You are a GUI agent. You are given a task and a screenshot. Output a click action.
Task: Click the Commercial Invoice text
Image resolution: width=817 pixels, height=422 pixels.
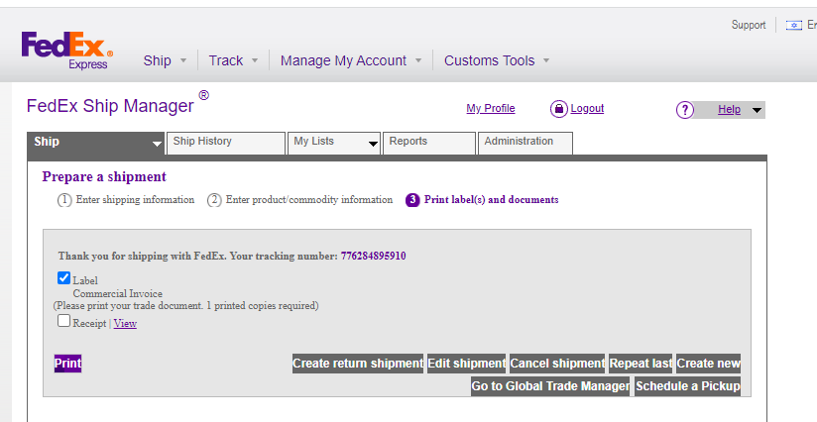point(117,293)
